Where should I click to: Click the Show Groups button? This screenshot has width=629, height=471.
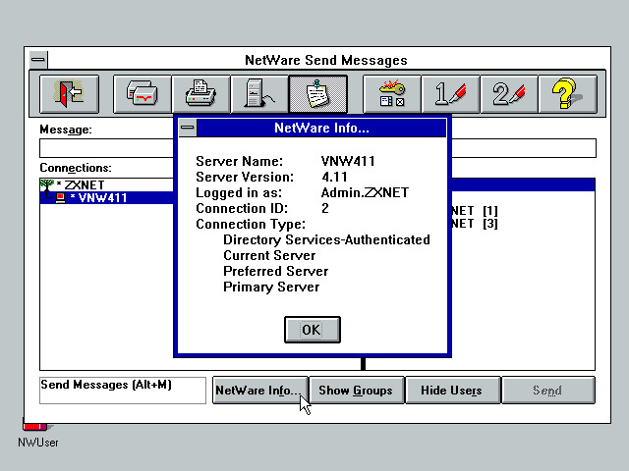coord(356,391)
